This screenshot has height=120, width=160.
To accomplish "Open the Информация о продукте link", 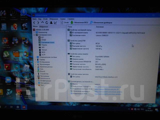I will tap(108, 87).
